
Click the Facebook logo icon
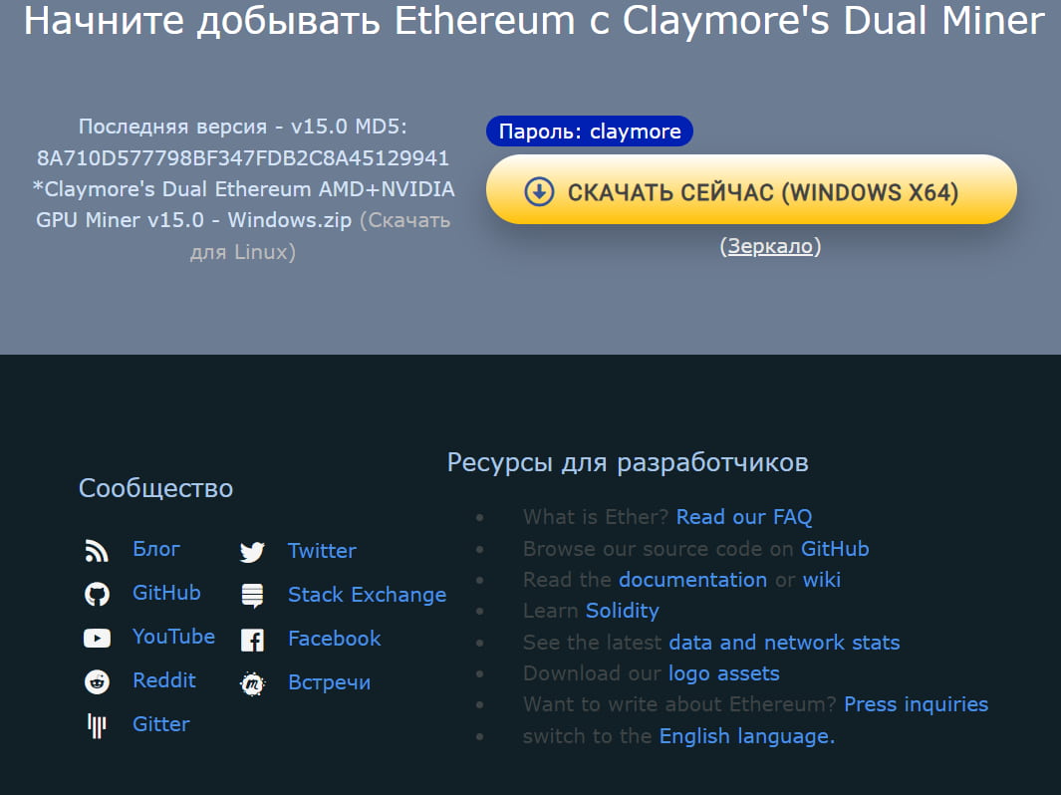(x=252, y=640)
